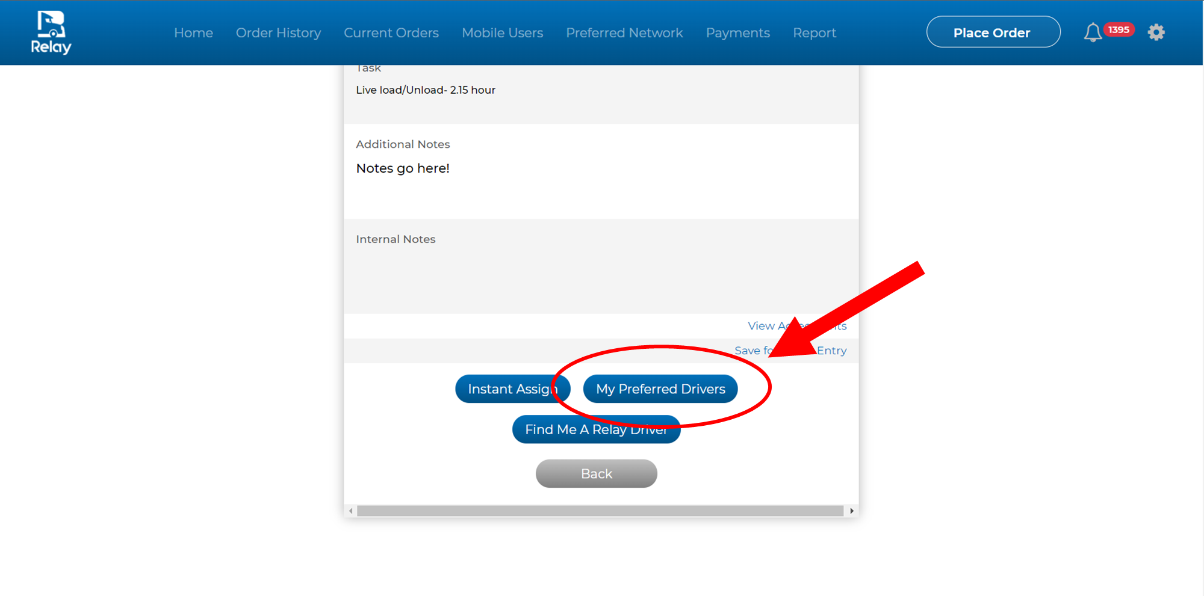
Task: View Current Orders
Action: pos(391,33)
